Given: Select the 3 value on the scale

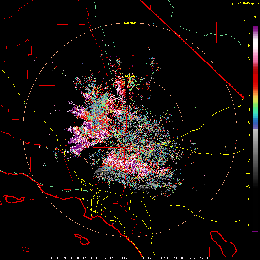Looking at the screenshot, I should [x=249, y=84].
